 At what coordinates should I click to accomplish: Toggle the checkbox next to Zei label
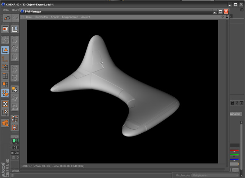click(x=12, y=153)
